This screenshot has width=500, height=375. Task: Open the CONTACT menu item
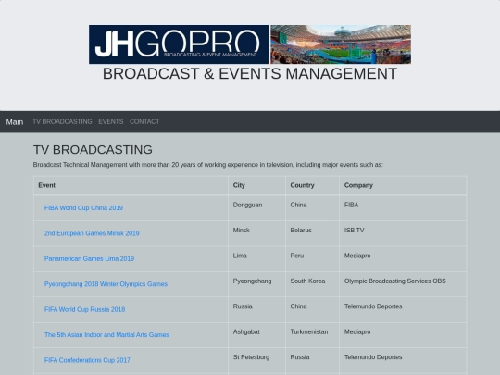pos(144,121)
